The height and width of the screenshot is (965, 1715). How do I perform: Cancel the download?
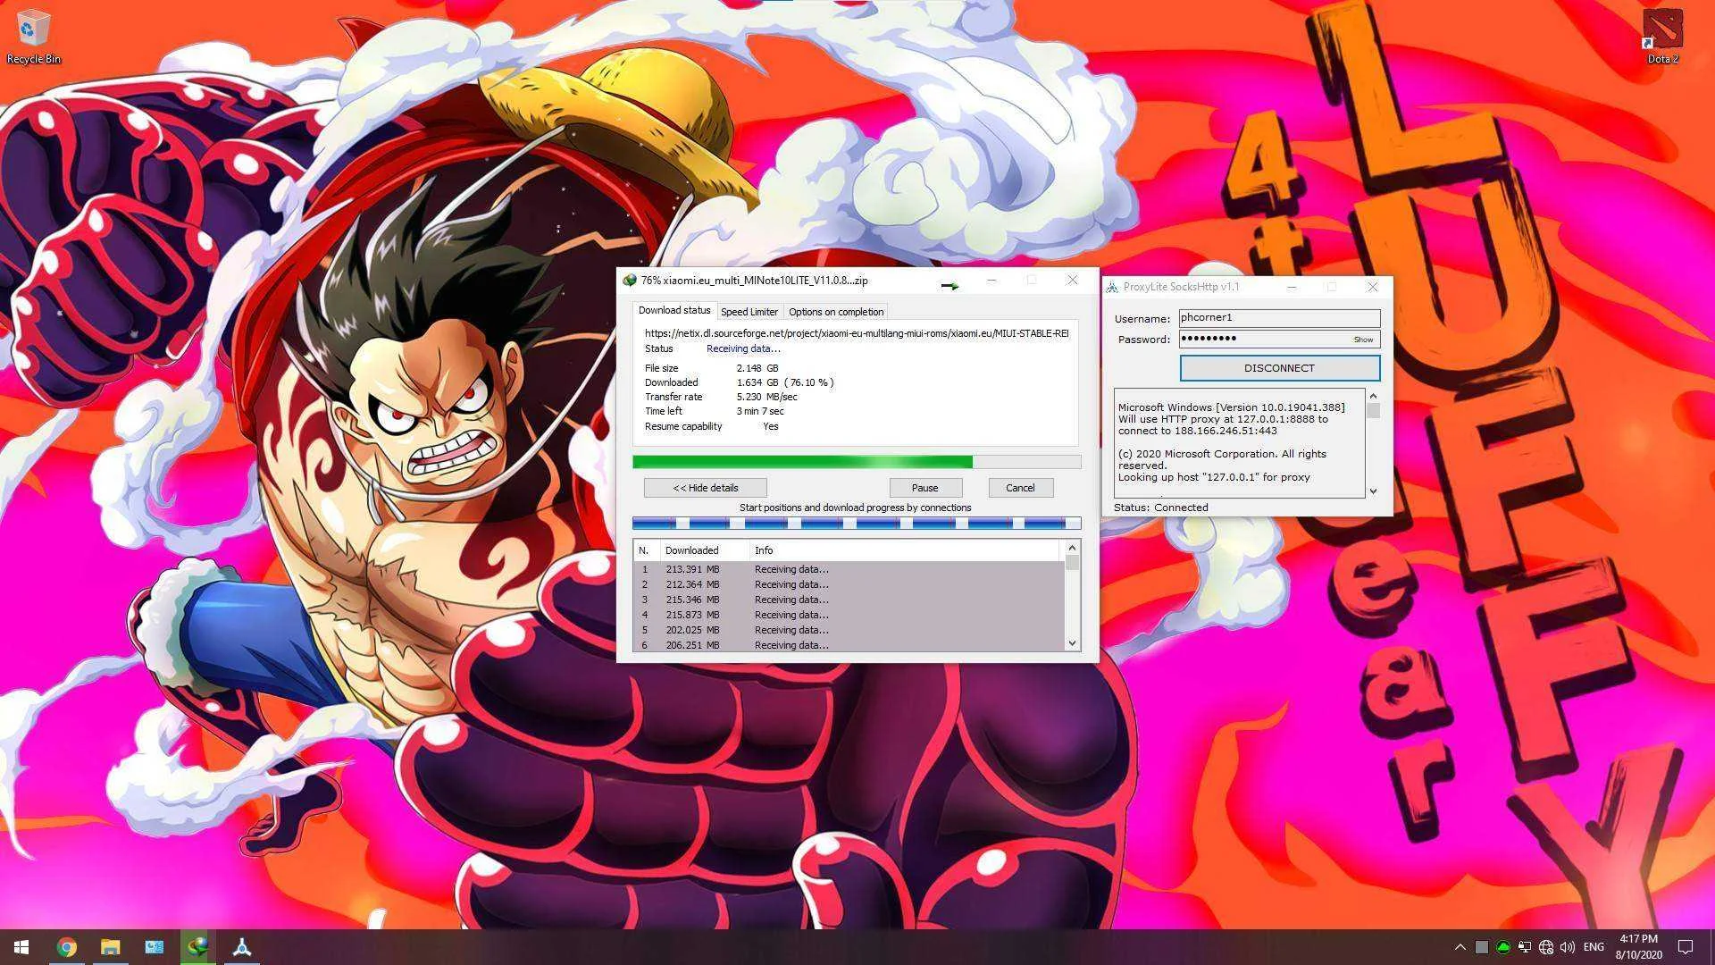[1020, 488]
